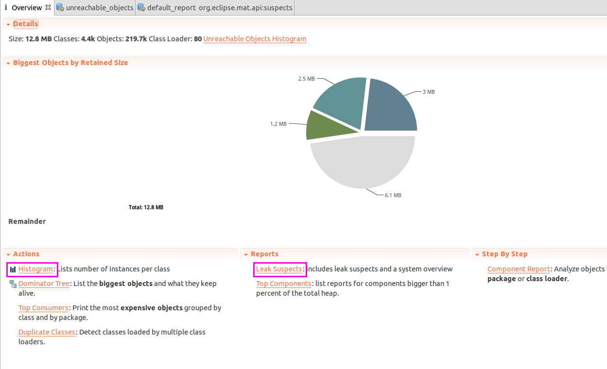607x369 pixels.
Task: Click the unreachable_objects tab database icon
Action: [60, 7]
